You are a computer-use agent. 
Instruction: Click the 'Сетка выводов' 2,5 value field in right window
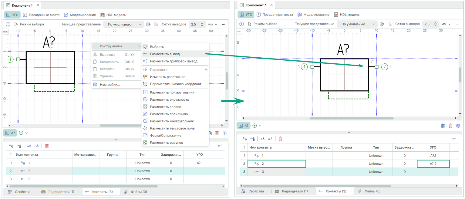pos(428,24)
